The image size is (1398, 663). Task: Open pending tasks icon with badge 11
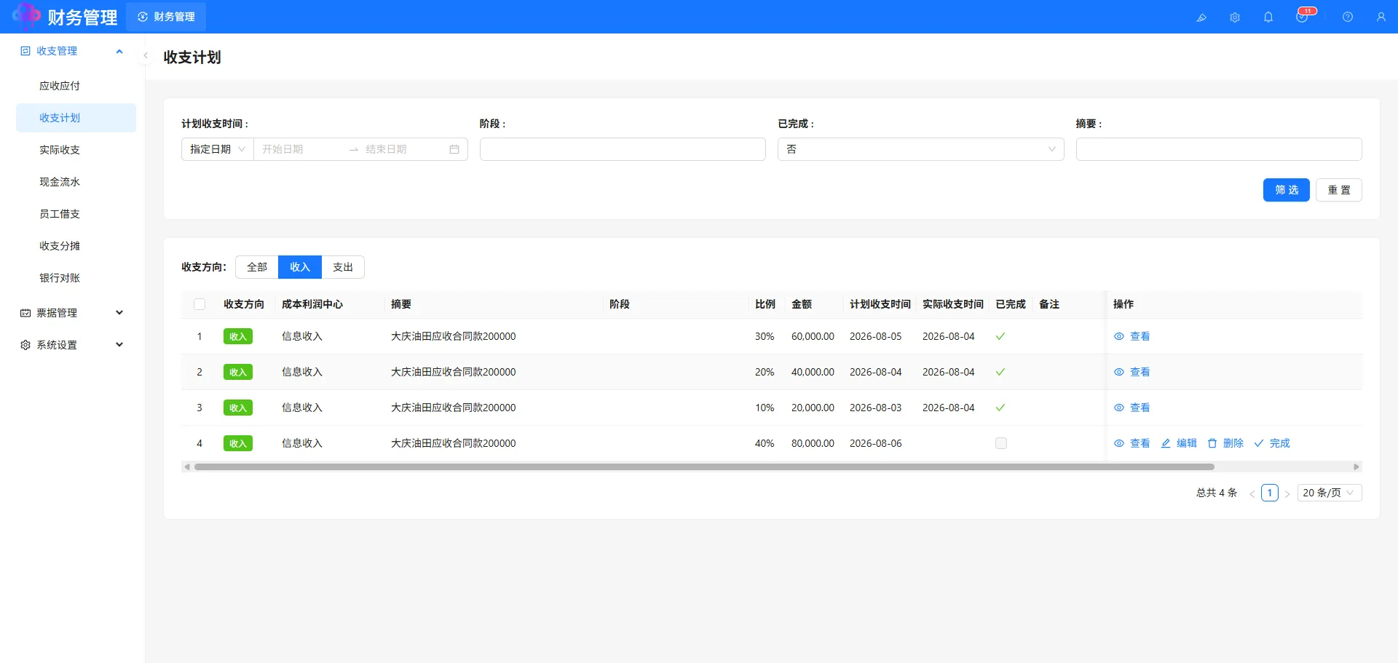(1302, 17)
